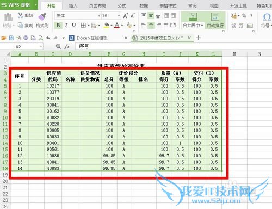Toggle Underline formatting
The width and height of the screenshot is (272, 209).
tap(73, 25)
